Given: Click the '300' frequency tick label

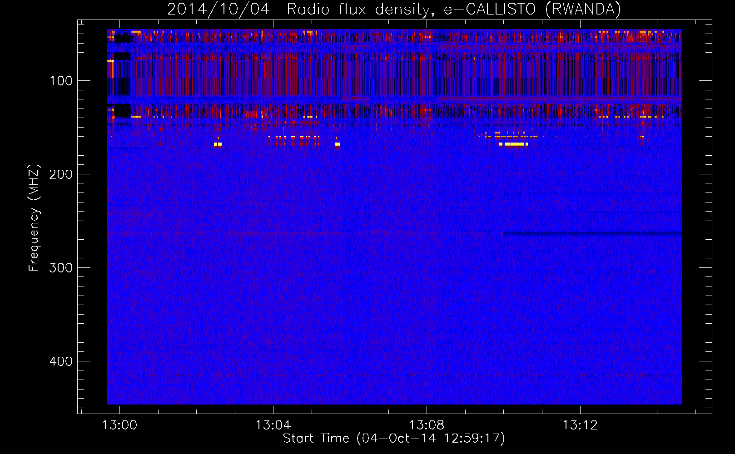Looking at the screenshot, I should [61, 268].
